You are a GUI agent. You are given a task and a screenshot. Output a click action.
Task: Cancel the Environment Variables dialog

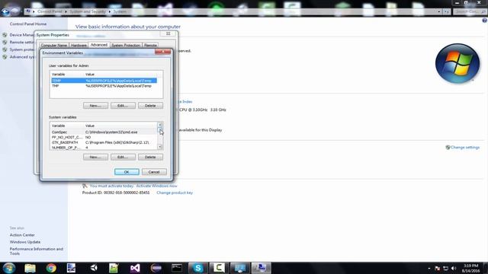coord(154,172)
